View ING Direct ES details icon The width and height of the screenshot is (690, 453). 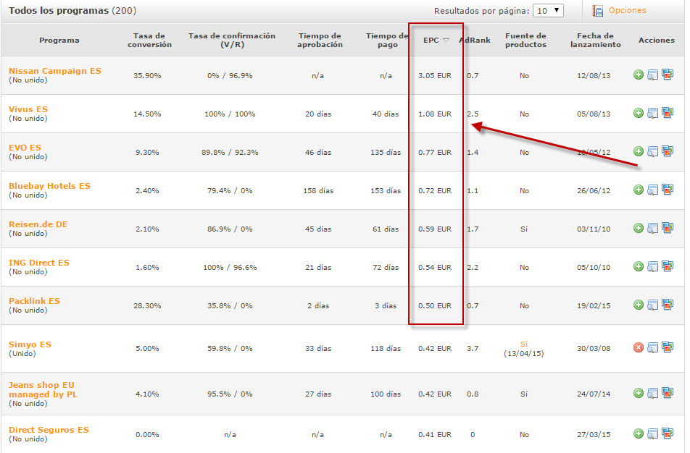(x=652, y=266)
